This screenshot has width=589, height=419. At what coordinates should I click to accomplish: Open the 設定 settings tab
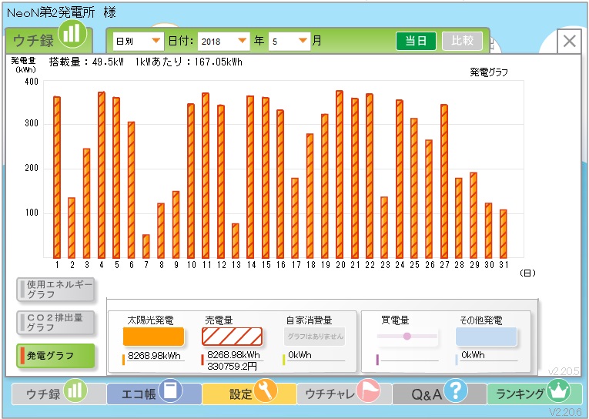coord(249,394)
